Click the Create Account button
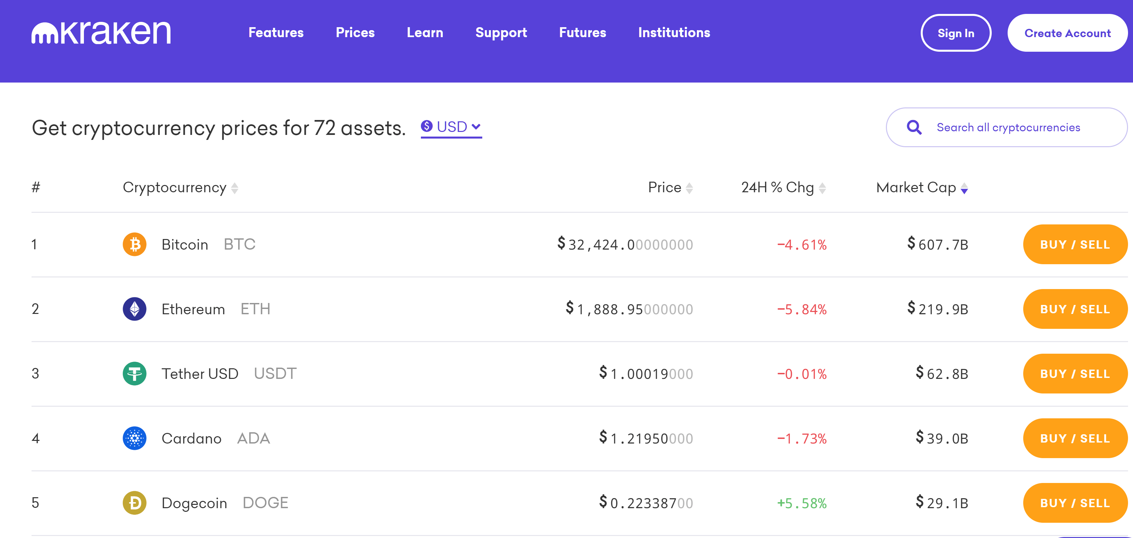The height and width of the screenshot is (538, 1133). coord(1067,32)
